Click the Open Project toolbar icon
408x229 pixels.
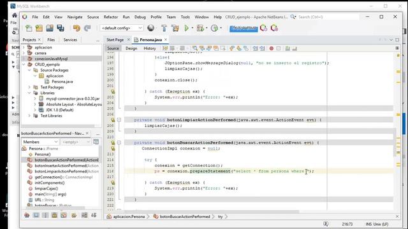point(50,28)
